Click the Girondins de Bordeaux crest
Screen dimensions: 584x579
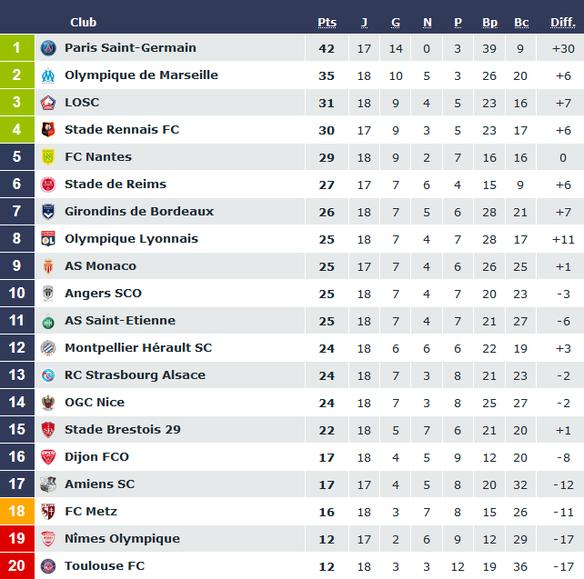pyautogui.click(x=48, y=212)
